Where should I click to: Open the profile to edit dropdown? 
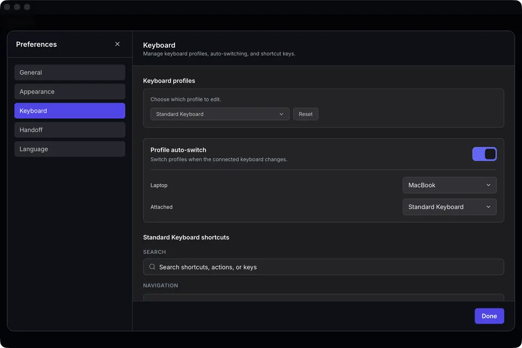coord(220,114)
